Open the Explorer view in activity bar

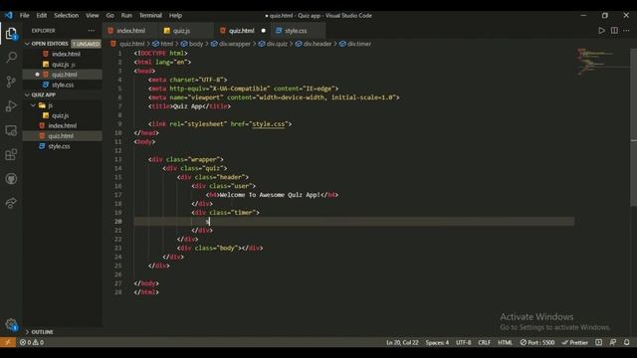tap(11, 33)
